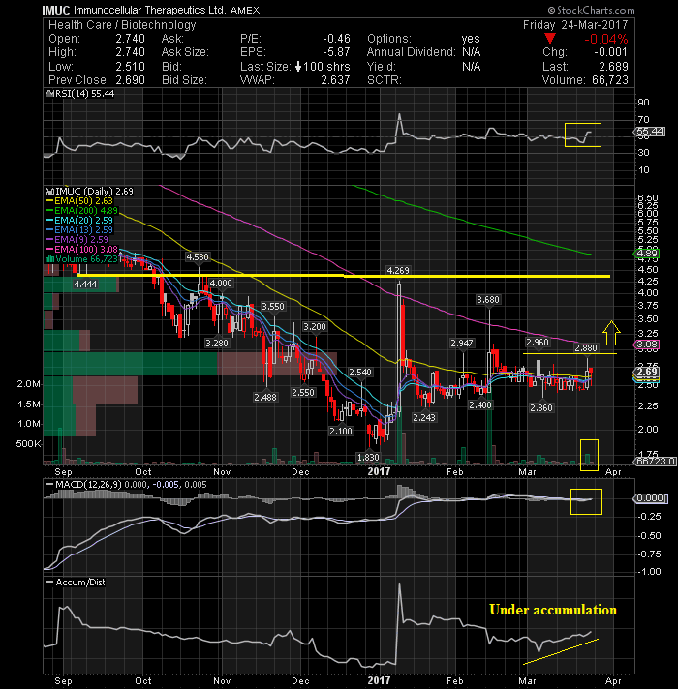Click the Annual Dividend label

(x=411, y=52)
